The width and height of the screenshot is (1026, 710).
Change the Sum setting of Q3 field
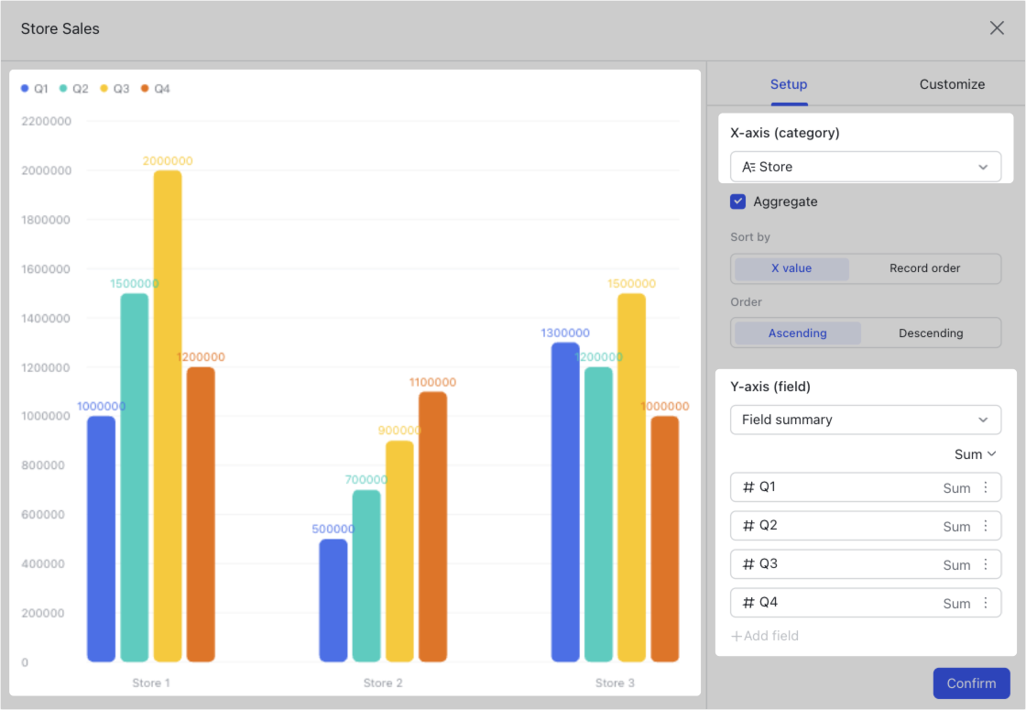click(956, 565)
